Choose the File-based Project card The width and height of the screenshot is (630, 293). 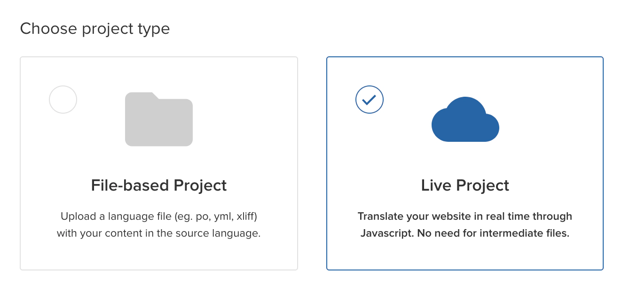pos(159,254)
